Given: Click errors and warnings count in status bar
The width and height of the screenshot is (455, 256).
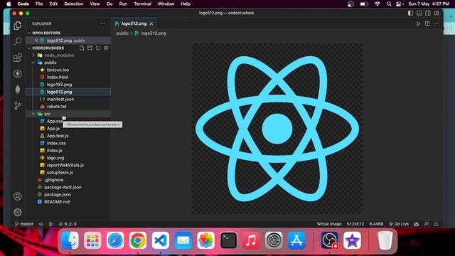Looking at the screenshot, I should click(68, 224).
